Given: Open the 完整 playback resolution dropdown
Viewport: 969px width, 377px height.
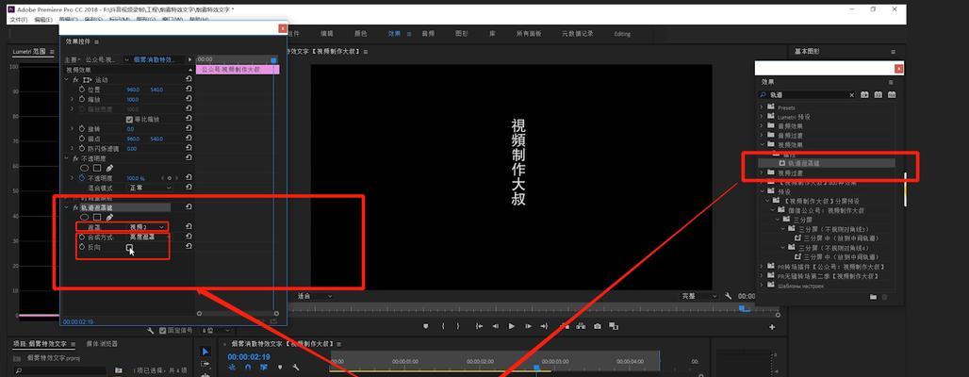Looking at the screenshot, I should pyautogui.click(x=700, y=297).
